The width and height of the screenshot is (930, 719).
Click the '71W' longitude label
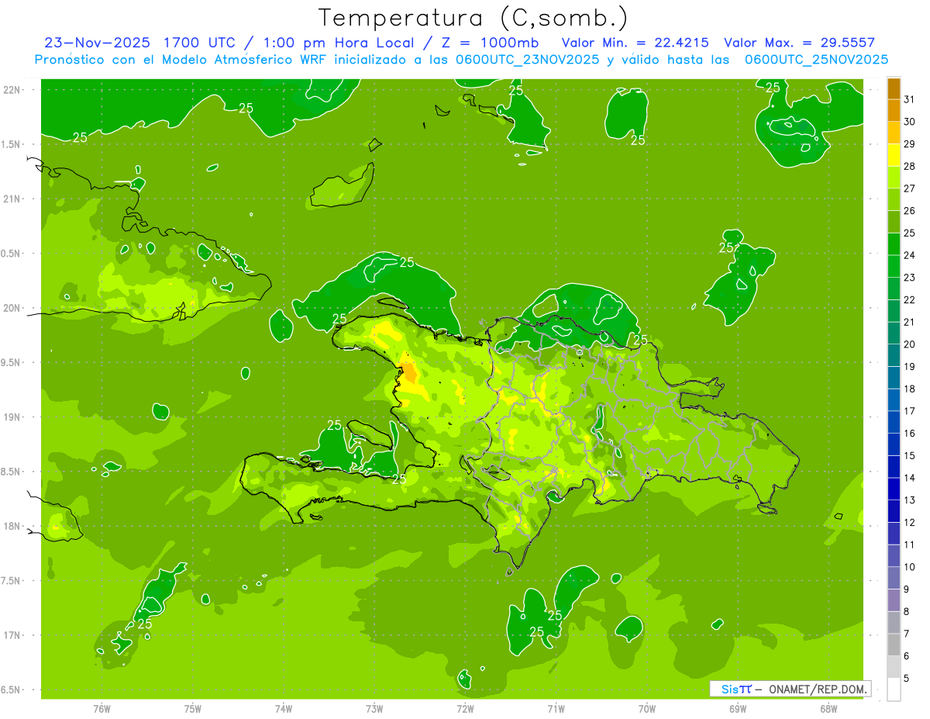[x=556, y=708]
